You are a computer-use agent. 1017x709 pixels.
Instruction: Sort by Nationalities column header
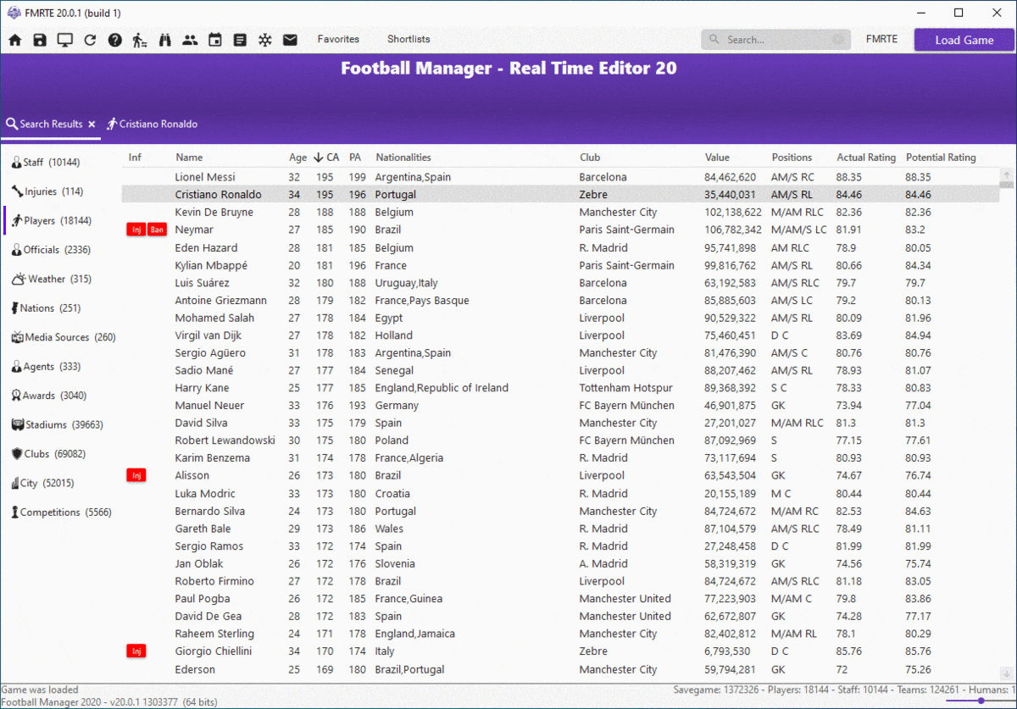pos(403,157)
